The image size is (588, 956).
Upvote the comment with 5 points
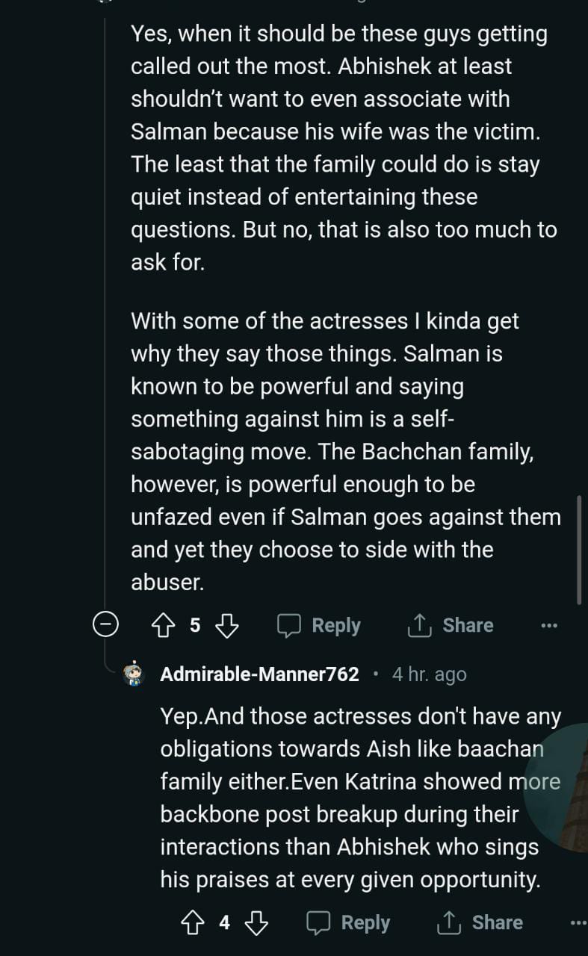tap(163, 625)
